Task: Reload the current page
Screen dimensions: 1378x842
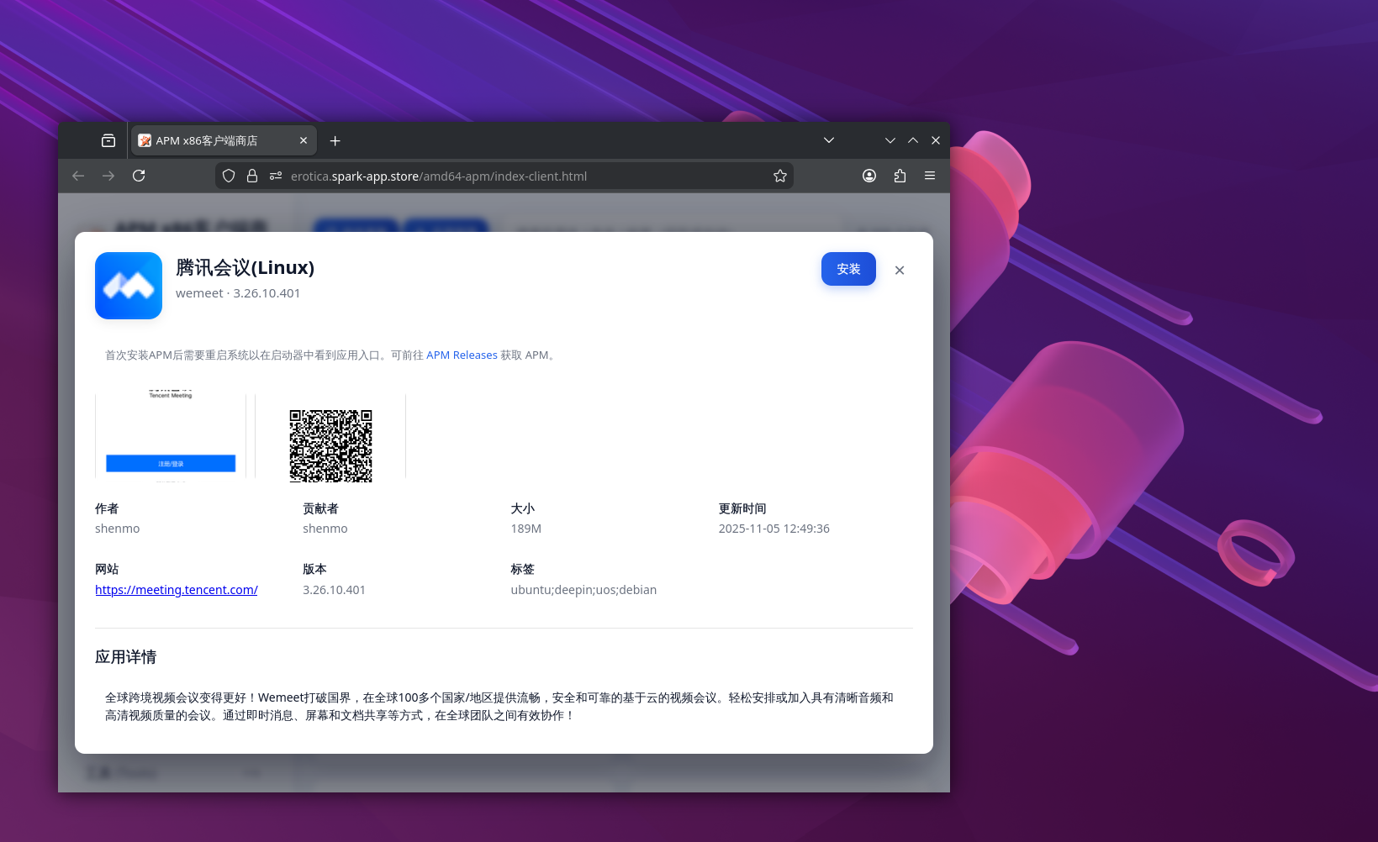Action: point(139,176)
